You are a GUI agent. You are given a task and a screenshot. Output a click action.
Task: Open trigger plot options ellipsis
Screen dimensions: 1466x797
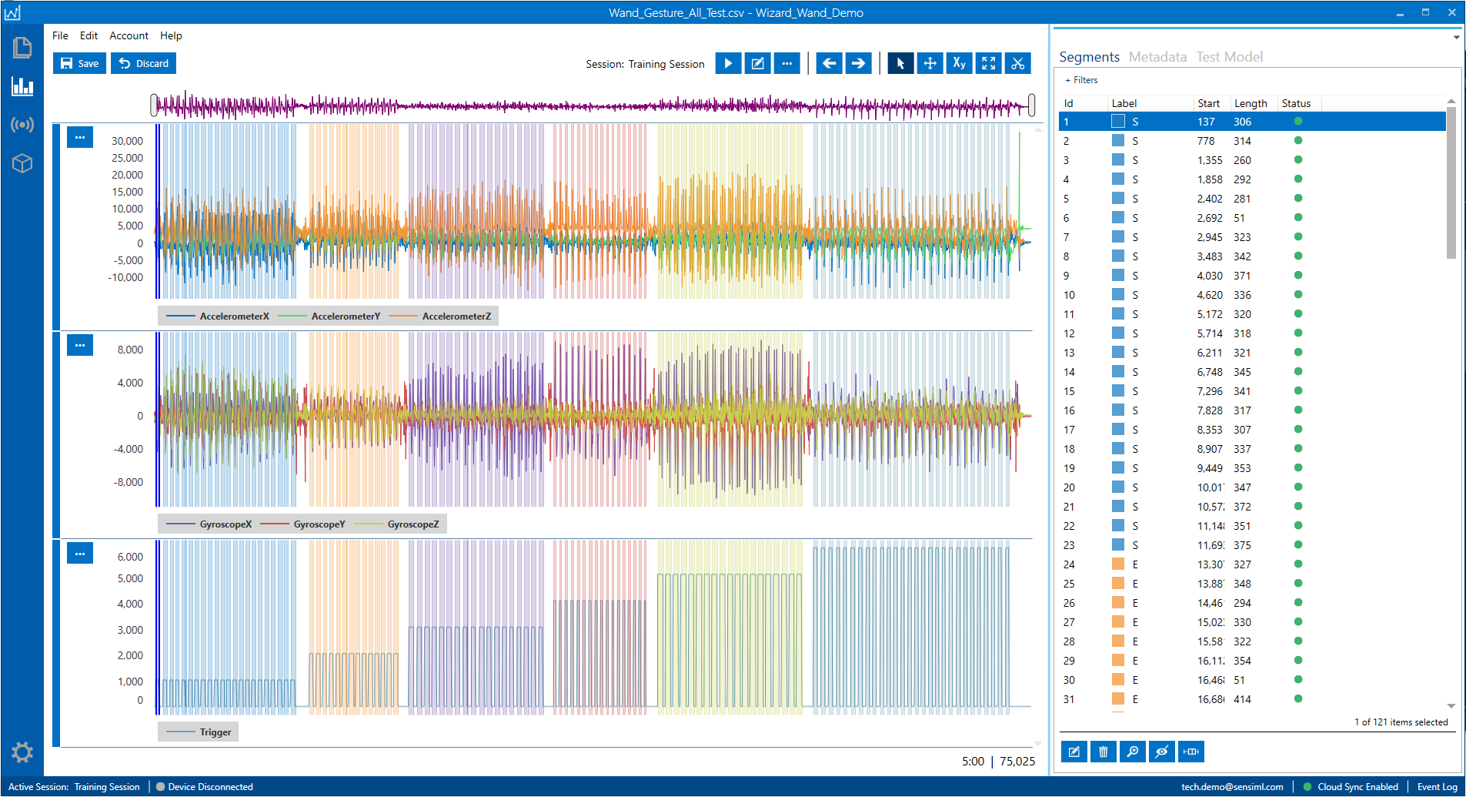(x=80, y=553)
